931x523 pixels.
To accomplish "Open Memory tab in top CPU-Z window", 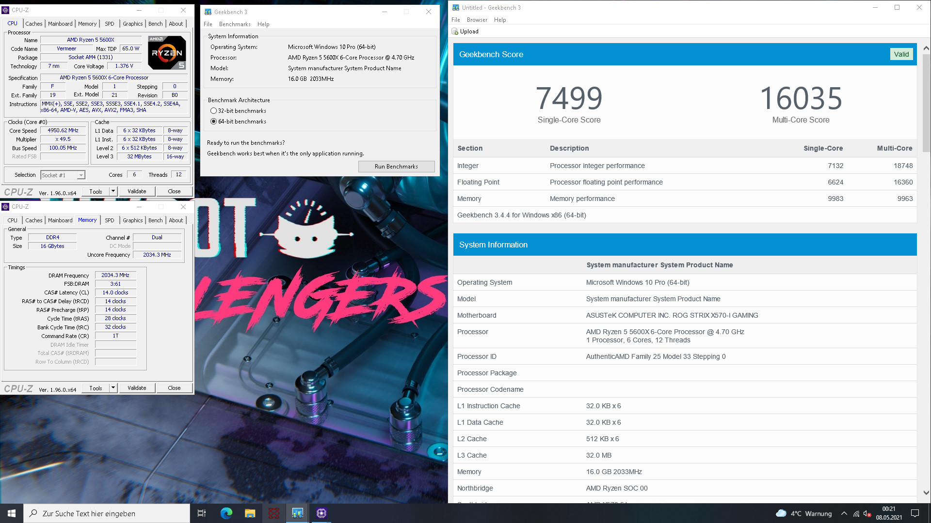I will (87, 24).
